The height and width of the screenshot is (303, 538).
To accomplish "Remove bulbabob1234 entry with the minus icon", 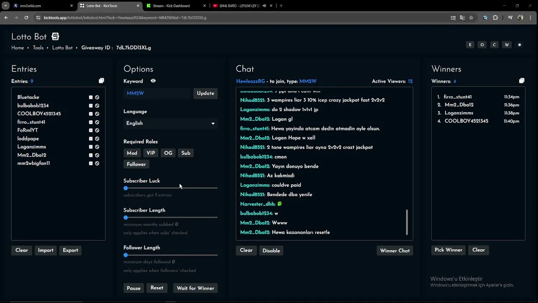I will 91,106.
